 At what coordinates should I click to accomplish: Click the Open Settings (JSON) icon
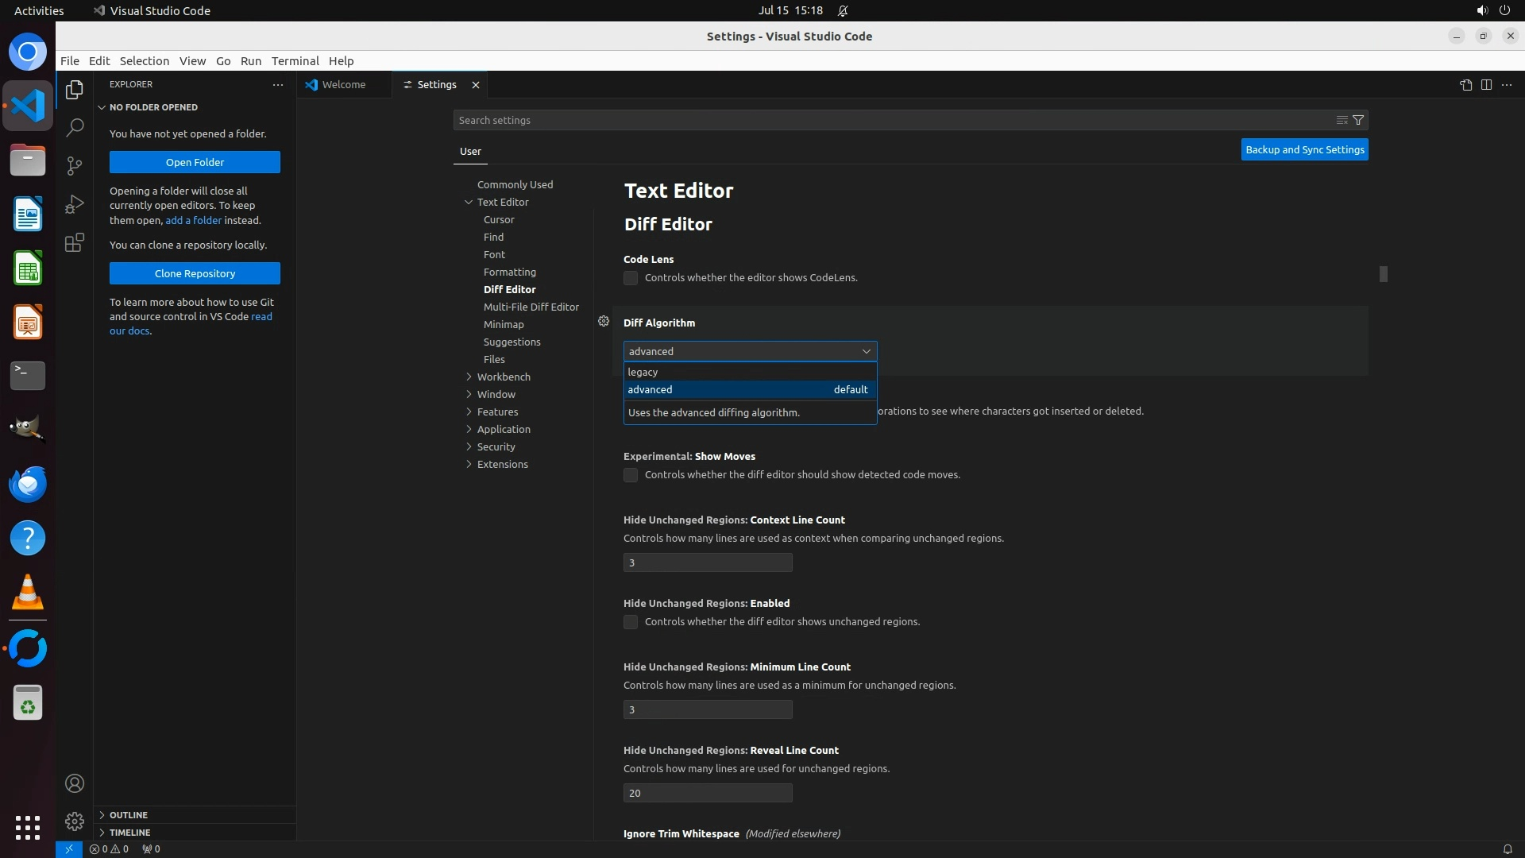(x=1465, y=85)
